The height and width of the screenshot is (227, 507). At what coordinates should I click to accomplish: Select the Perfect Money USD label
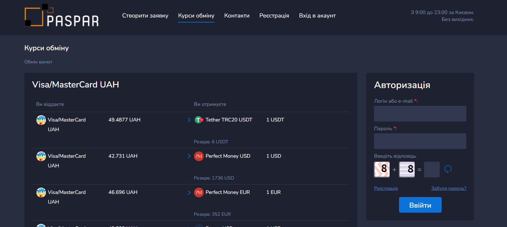coord(228,156)
